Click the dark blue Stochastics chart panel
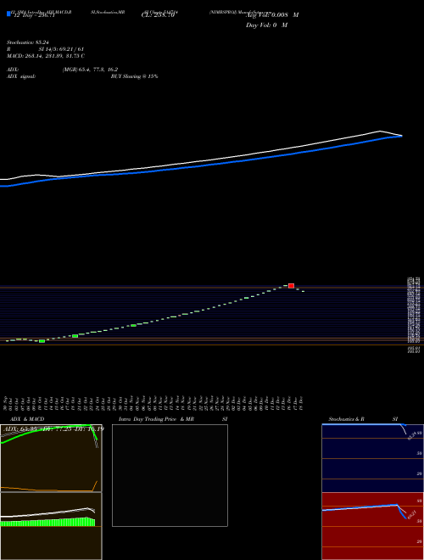Image resolution: width=424 pixels, height=560 pixels. pos(372,458)
